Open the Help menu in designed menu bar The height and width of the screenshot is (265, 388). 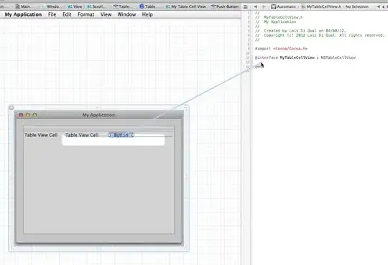(147, 14)
